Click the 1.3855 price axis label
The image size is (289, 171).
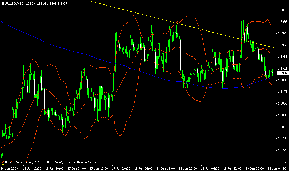click(x=282, y=103)
